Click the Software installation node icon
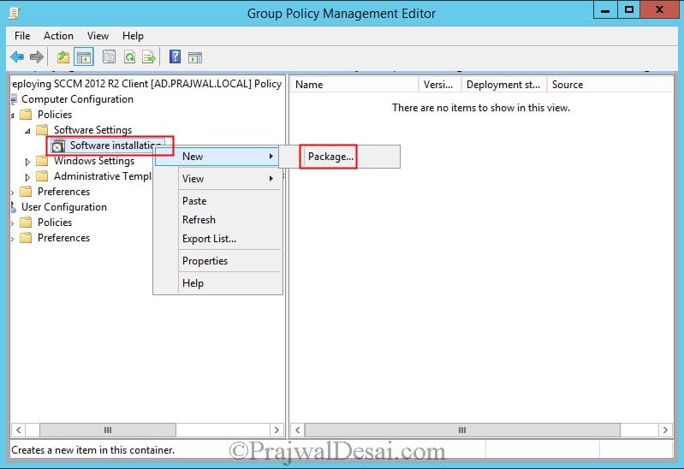This screenshot has width=684, height=469. 58,145
